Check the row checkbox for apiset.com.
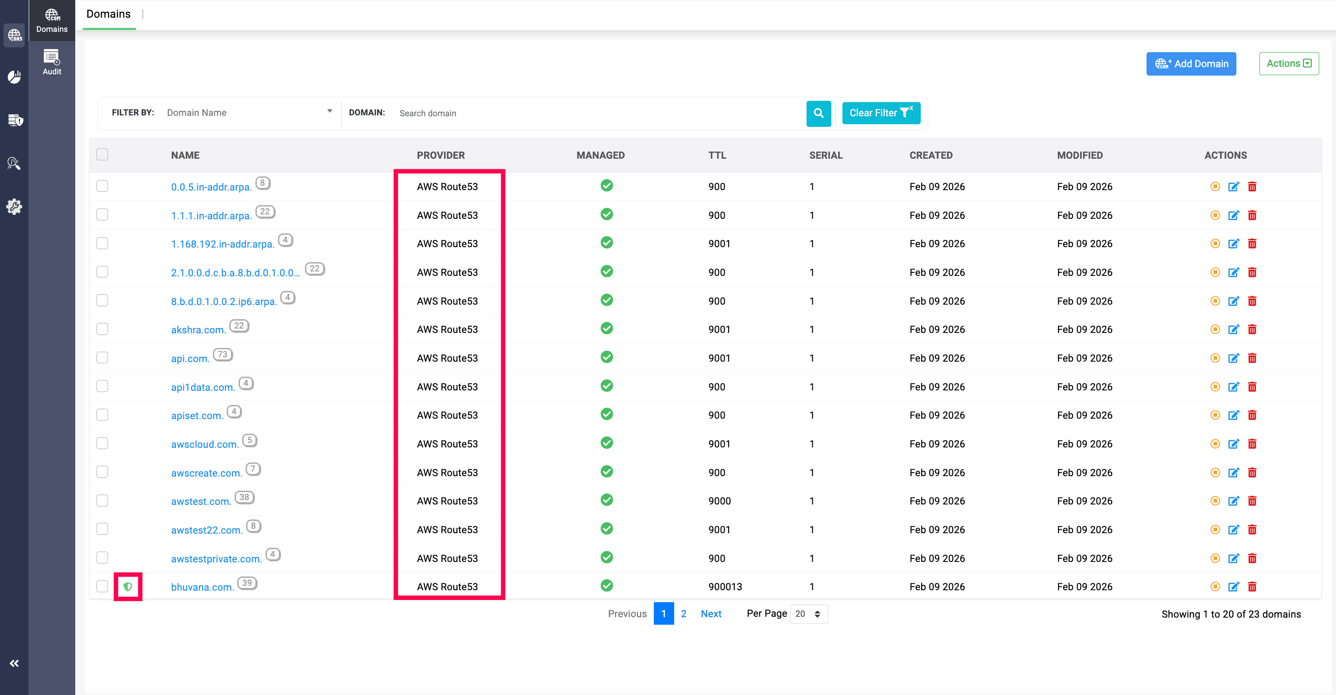This screenshot has width=1336, height=695. point(102,414)
